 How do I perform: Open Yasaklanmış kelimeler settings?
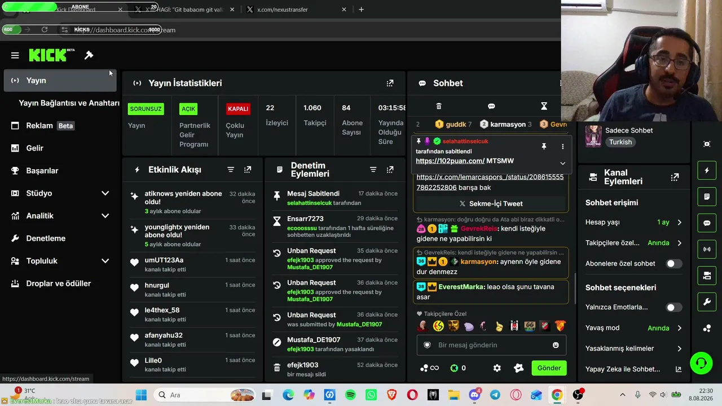point(633,348)
